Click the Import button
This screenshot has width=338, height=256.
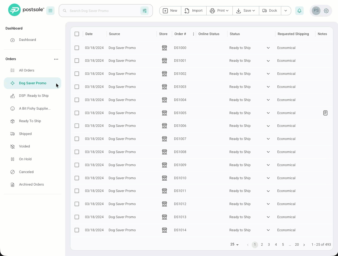(194, 11)
